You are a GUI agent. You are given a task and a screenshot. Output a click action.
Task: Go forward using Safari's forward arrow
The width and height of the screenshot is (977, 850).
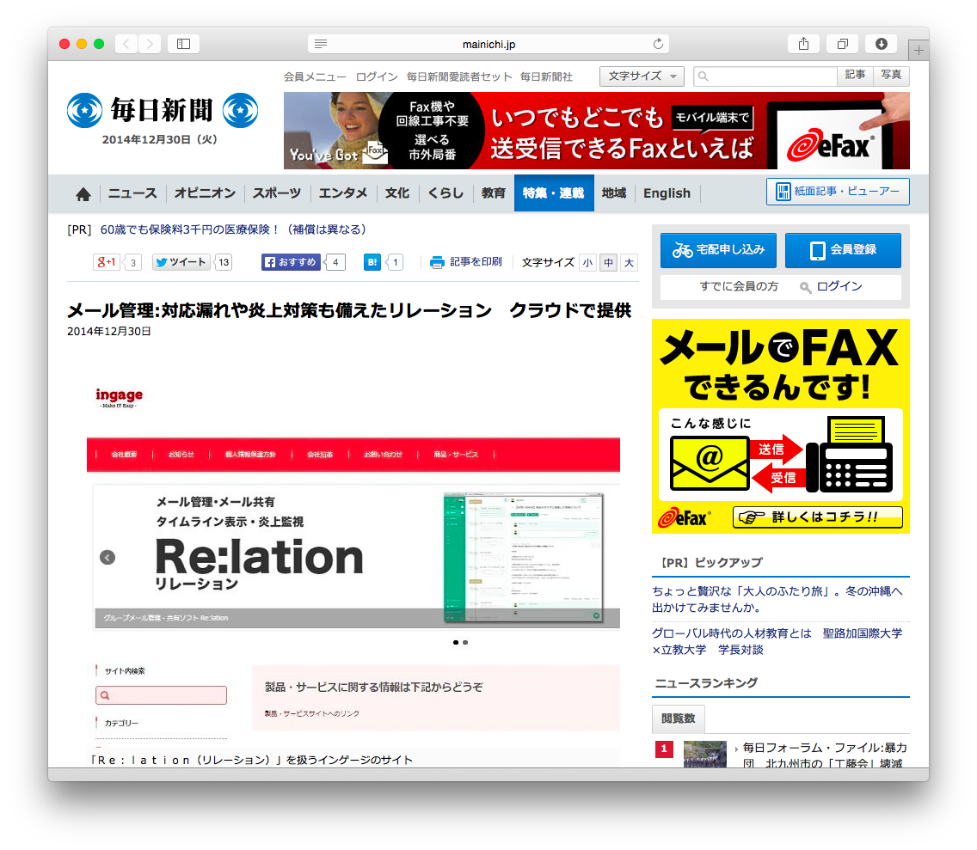[x=150, y=44]
